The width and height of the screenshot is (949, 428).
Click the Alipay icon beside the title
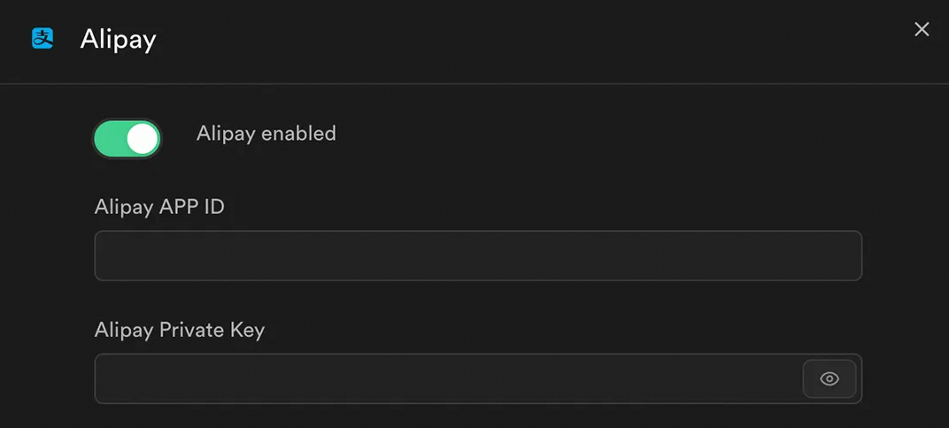tap(42, 38)
